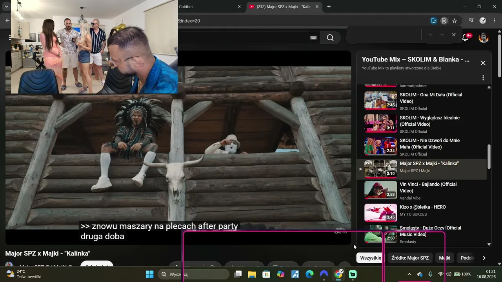Open the Windows Start menu
Viewport: 502px width, 282px height.
150,274
